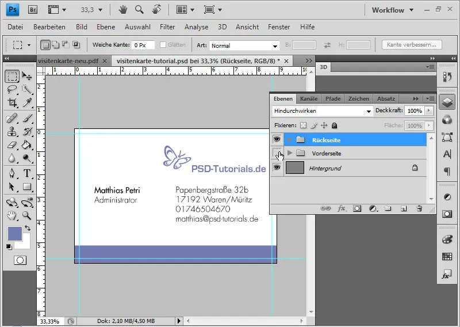Screen dimensions: 460x327
Task: Create new adjustment layer
Action: [x=373, y=208]
